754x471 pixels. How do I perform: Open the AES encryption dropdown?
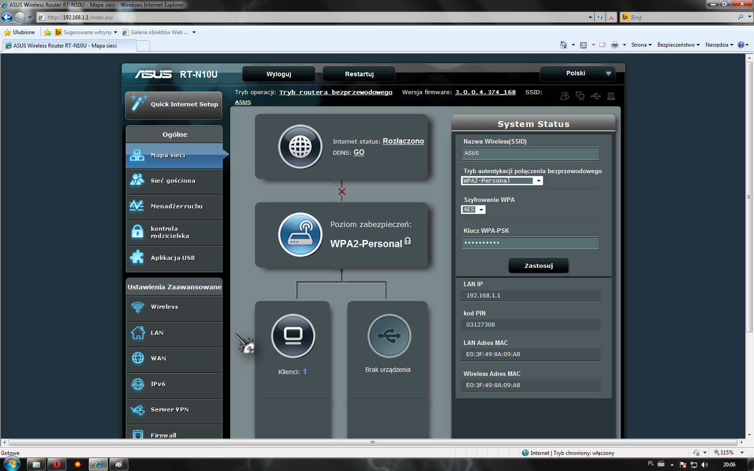click(x=473, y=209)
